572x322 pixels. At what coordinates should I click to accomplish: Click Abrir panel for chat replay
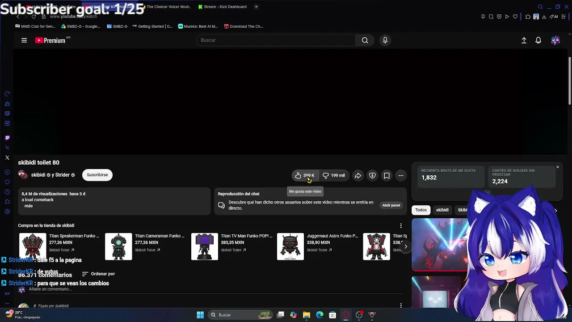[x=391, y=205]
